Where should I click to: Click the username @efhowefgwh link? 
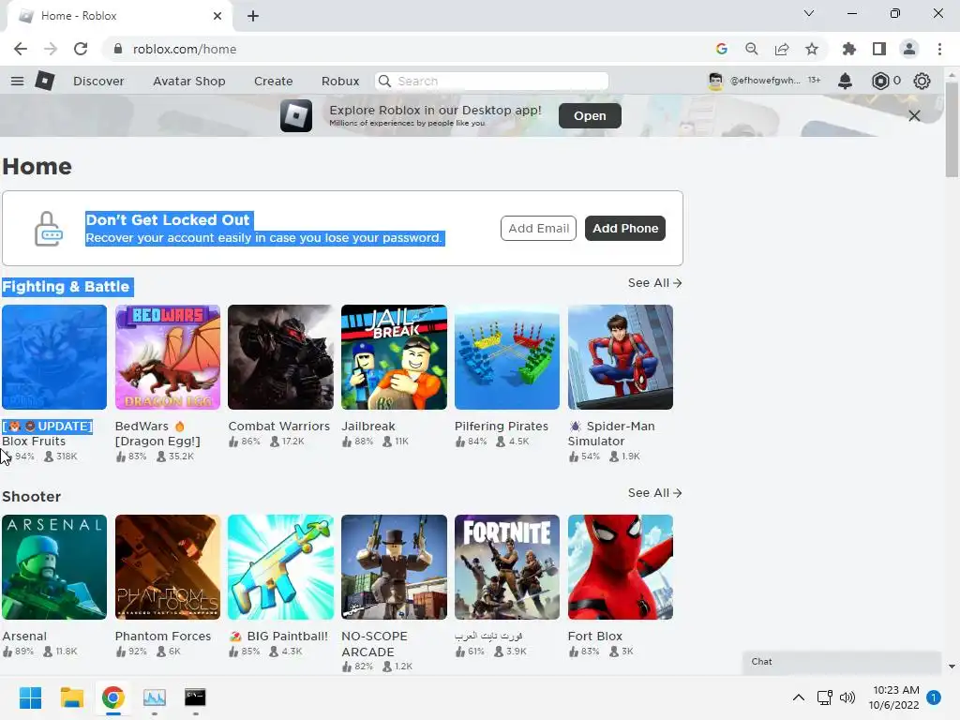[765, 81]
